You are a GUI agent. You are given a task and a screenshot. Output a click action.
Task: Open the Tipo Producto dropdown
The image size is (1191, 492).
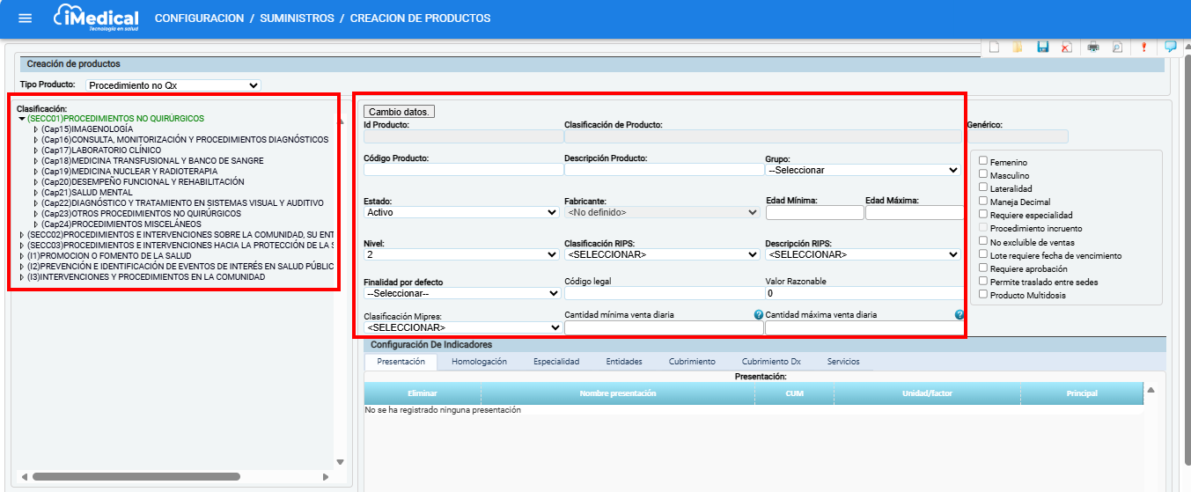173,85
